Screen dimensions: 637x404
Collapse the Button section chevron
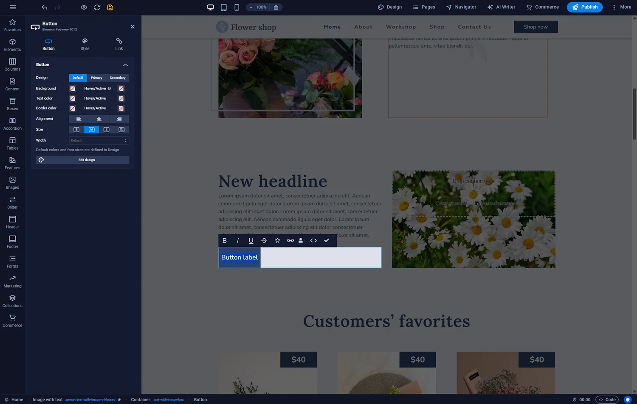(125, 65)
